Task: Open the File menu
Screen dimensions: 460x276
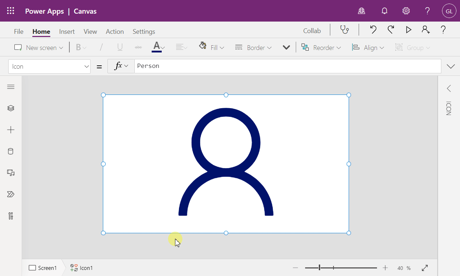Action: coord(19,32)
